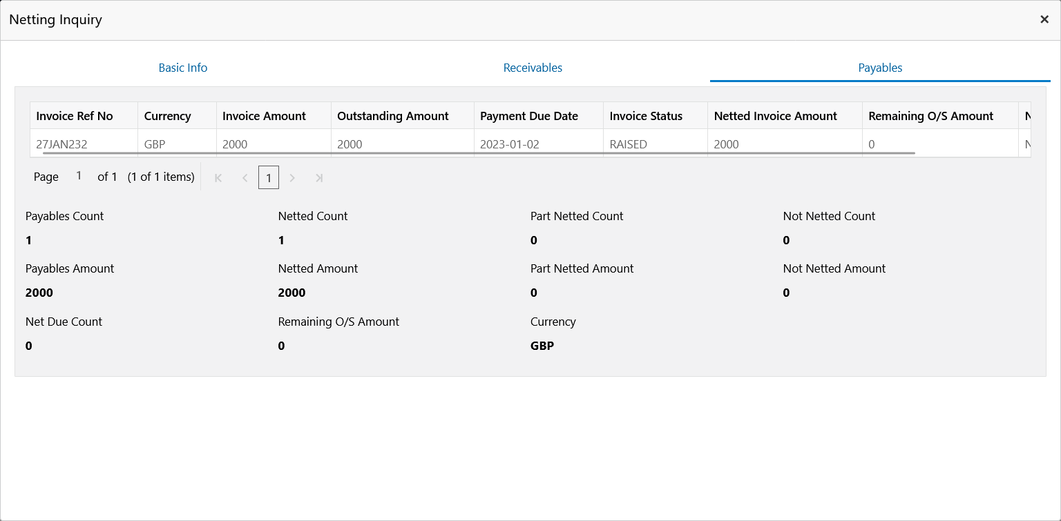Click the summary Currency value GBP
This screenshot has height=521, width=1061.
click(542, 346)
